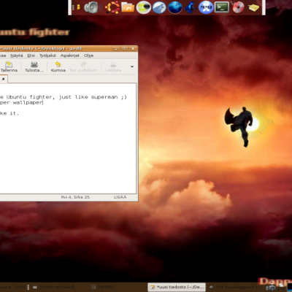Viewport: 292px width, 292px height.
Task: Open the Ohje menu in gedit
Action: click(x=88, y=55)
